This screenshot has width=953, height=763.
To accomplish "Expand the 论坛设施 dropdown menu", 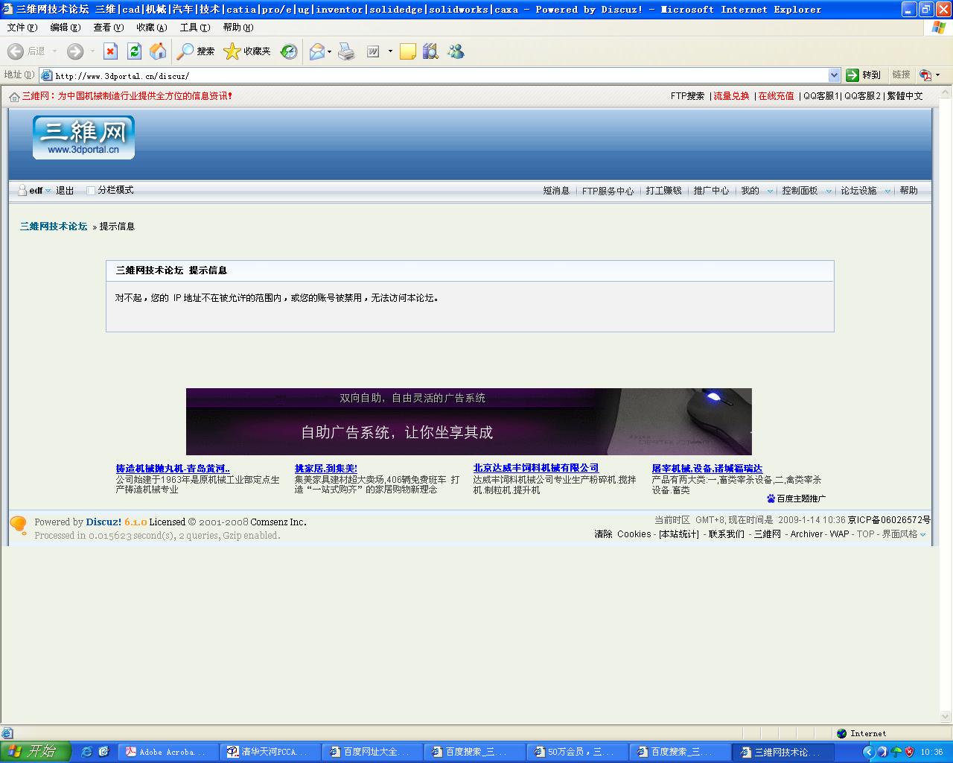I will tap(887, 191).
